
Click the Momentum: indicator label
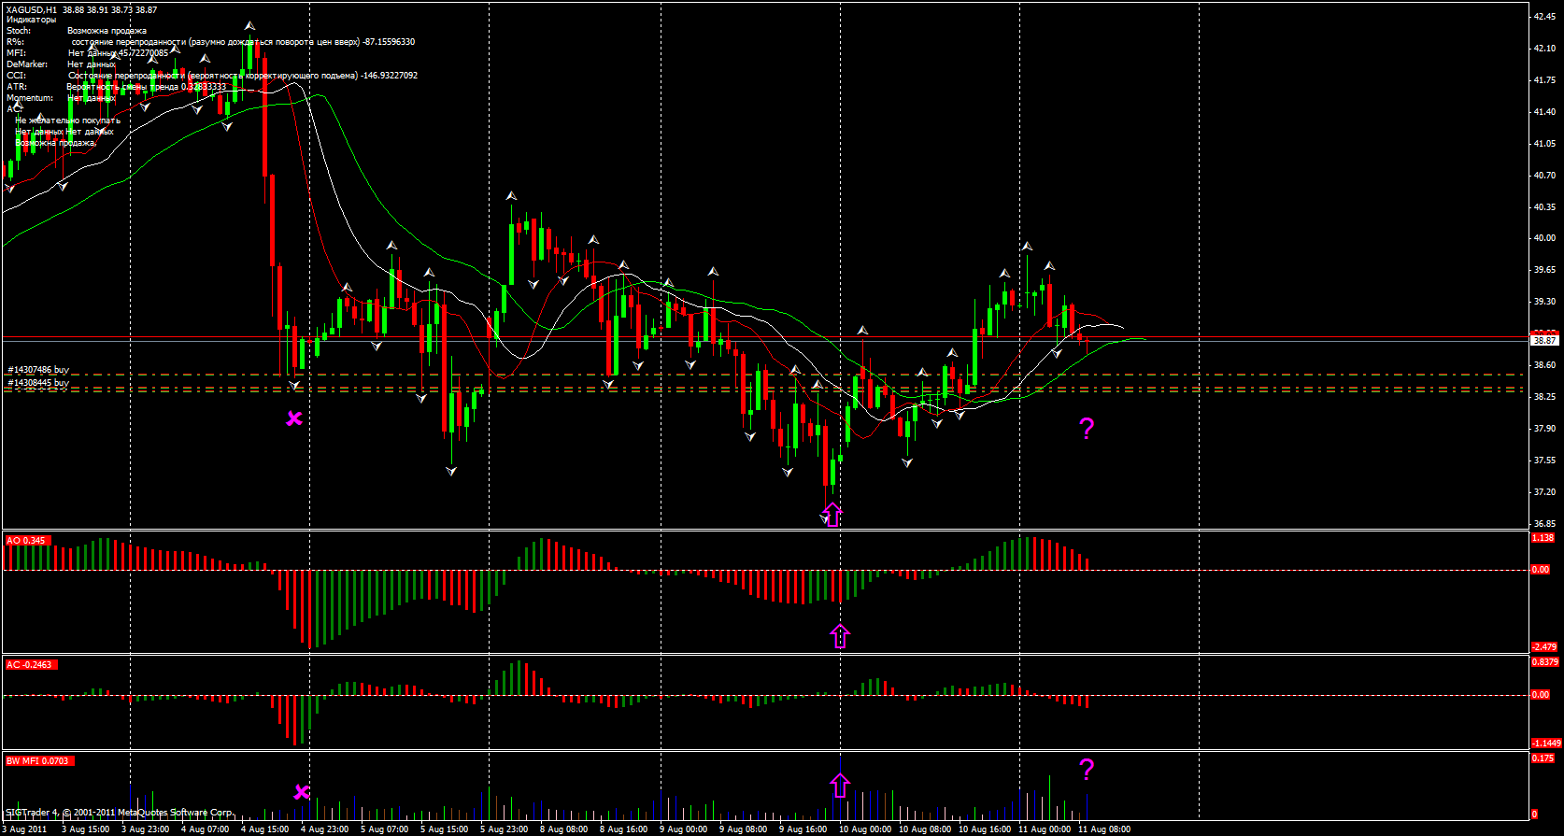tap(30, 98)
